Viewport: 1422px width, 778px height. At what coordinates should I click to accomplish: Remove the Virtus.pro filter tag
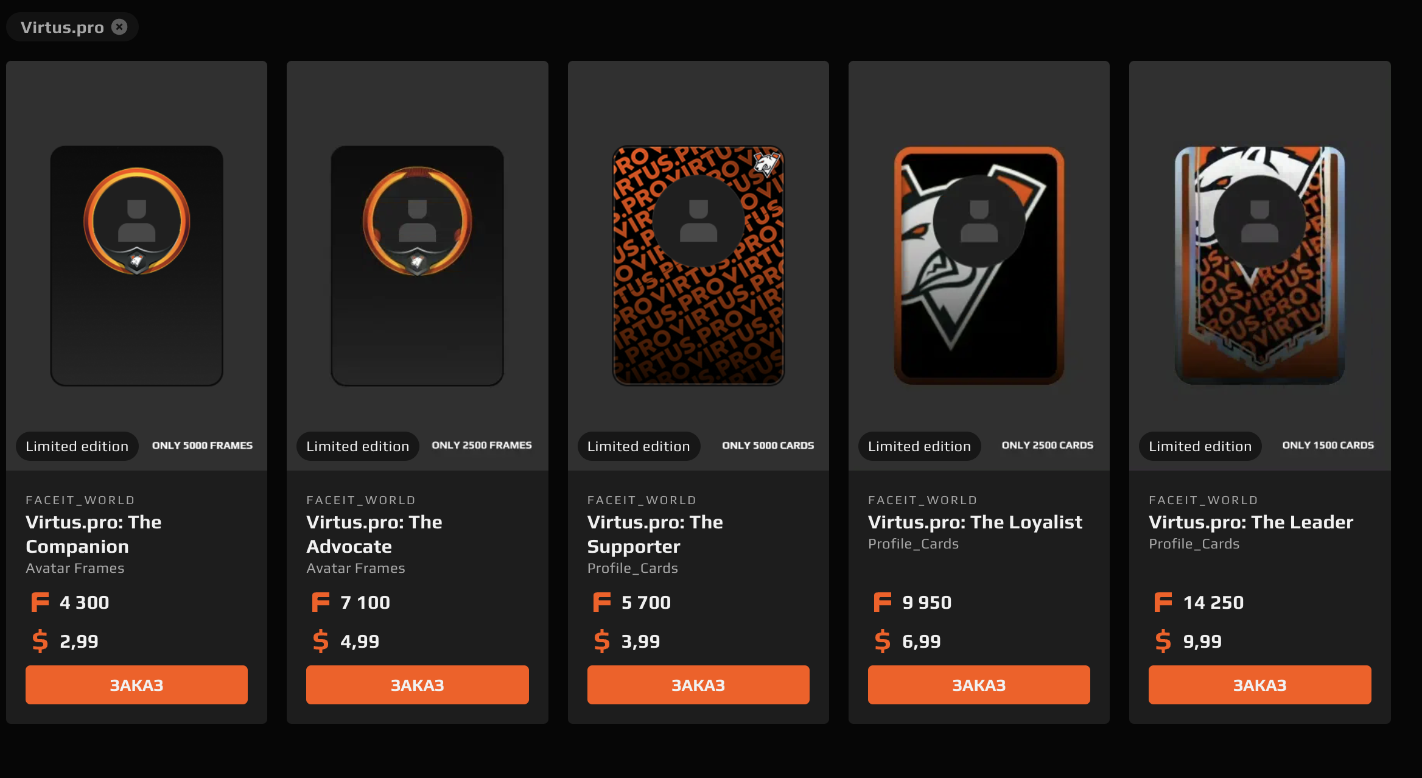(119, 27)
